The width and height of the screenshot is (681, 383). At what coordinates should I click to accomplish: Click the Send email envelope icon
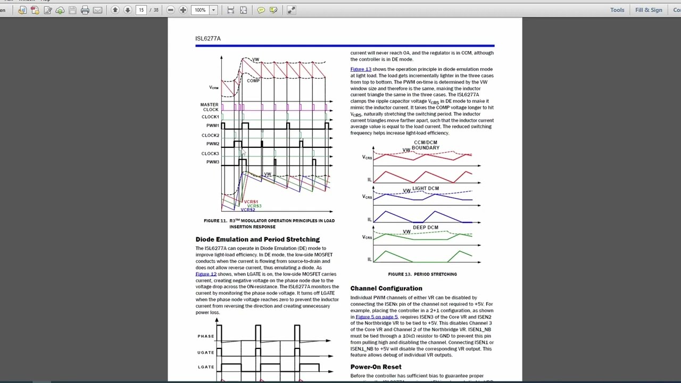pyautogui.click(x=98, y=10)
